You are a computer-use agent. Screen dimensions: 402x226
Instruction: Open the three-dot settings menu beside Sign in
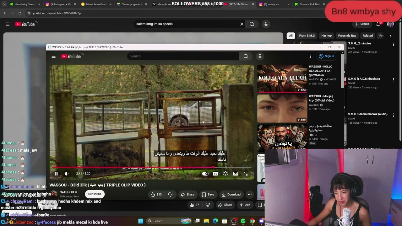pyautogui.click(x=311, y=56)
